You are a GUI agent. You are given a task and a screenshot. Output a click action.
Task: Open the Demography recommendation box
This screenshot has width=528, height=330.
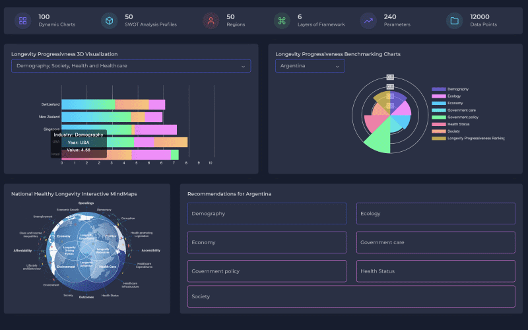tap(267, 213)
